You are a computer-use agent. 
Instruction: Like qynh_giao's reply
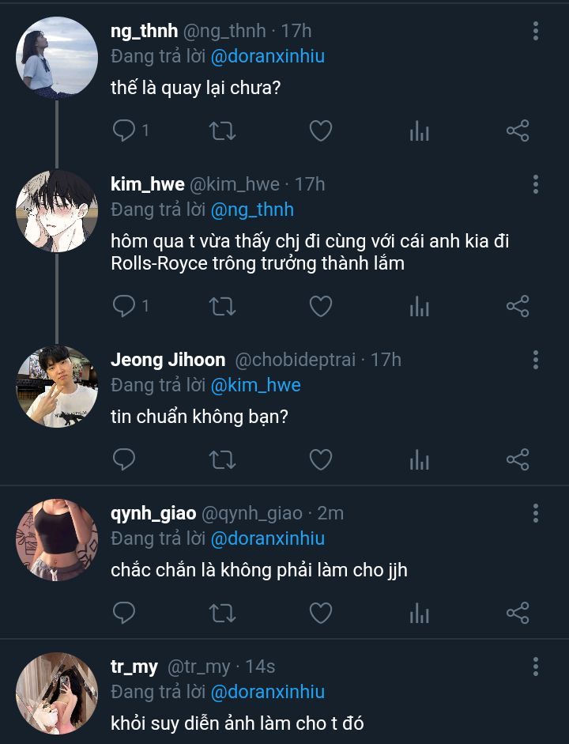(x=320, y=613)
